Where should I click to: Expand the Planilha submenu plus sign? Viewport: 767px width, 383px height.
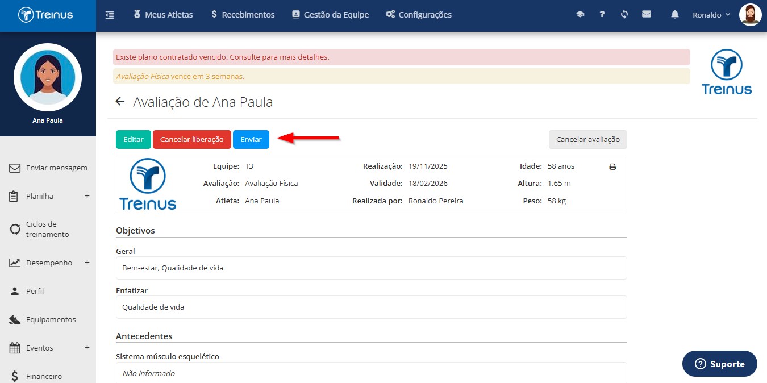point(87,196)
